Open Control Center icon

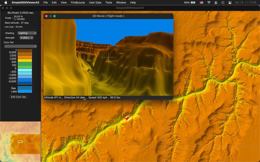coord(230,2)
